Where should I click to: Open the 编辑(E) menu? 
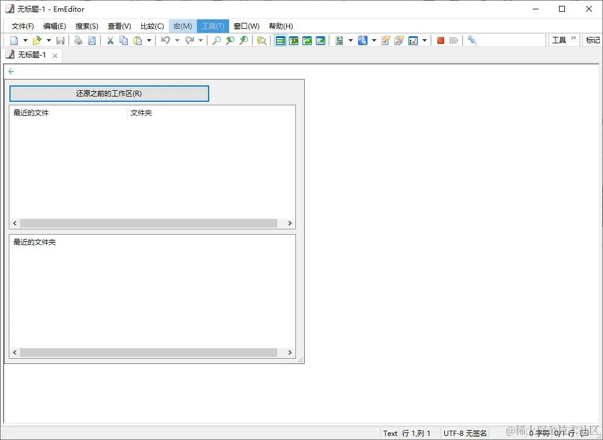click(54, 26)
